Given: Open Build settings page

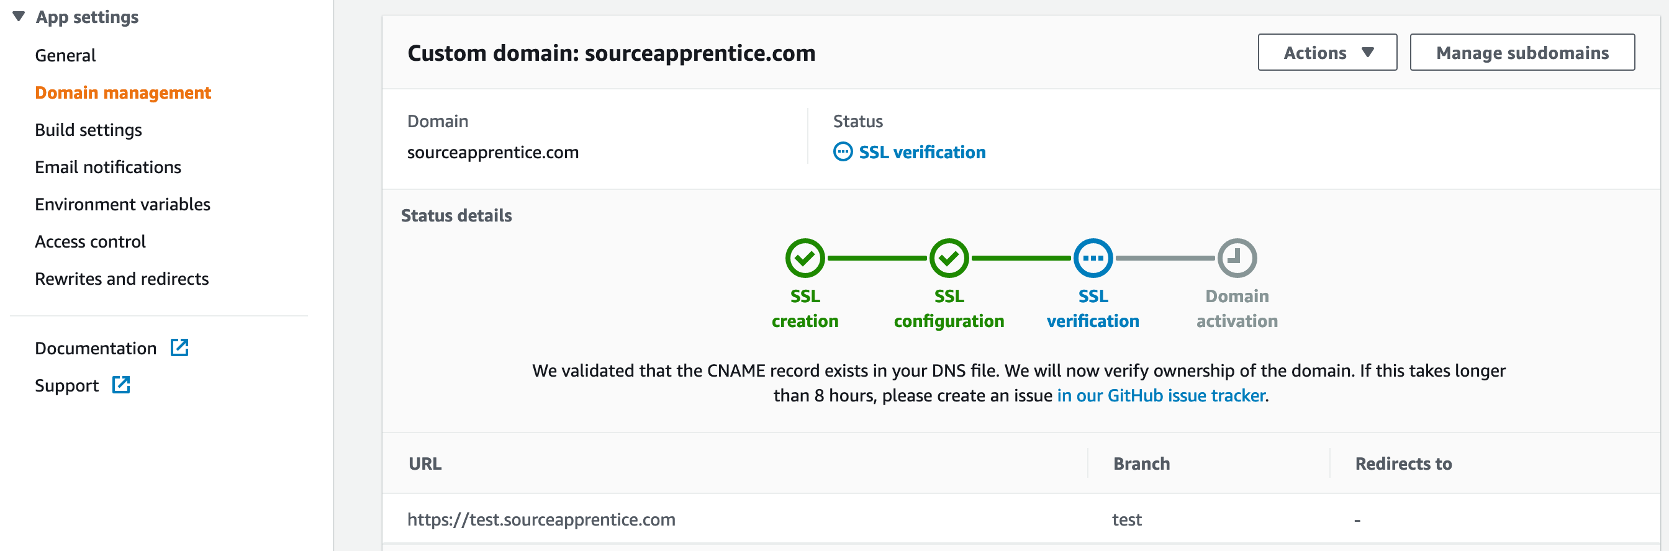Looking at the screenshot, I should click(89, 130).
